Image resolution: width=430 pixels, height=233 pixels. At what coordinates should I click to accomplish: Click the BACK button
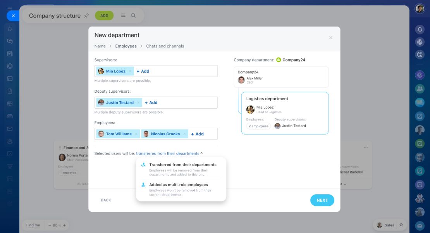click(x=106, y=200)
